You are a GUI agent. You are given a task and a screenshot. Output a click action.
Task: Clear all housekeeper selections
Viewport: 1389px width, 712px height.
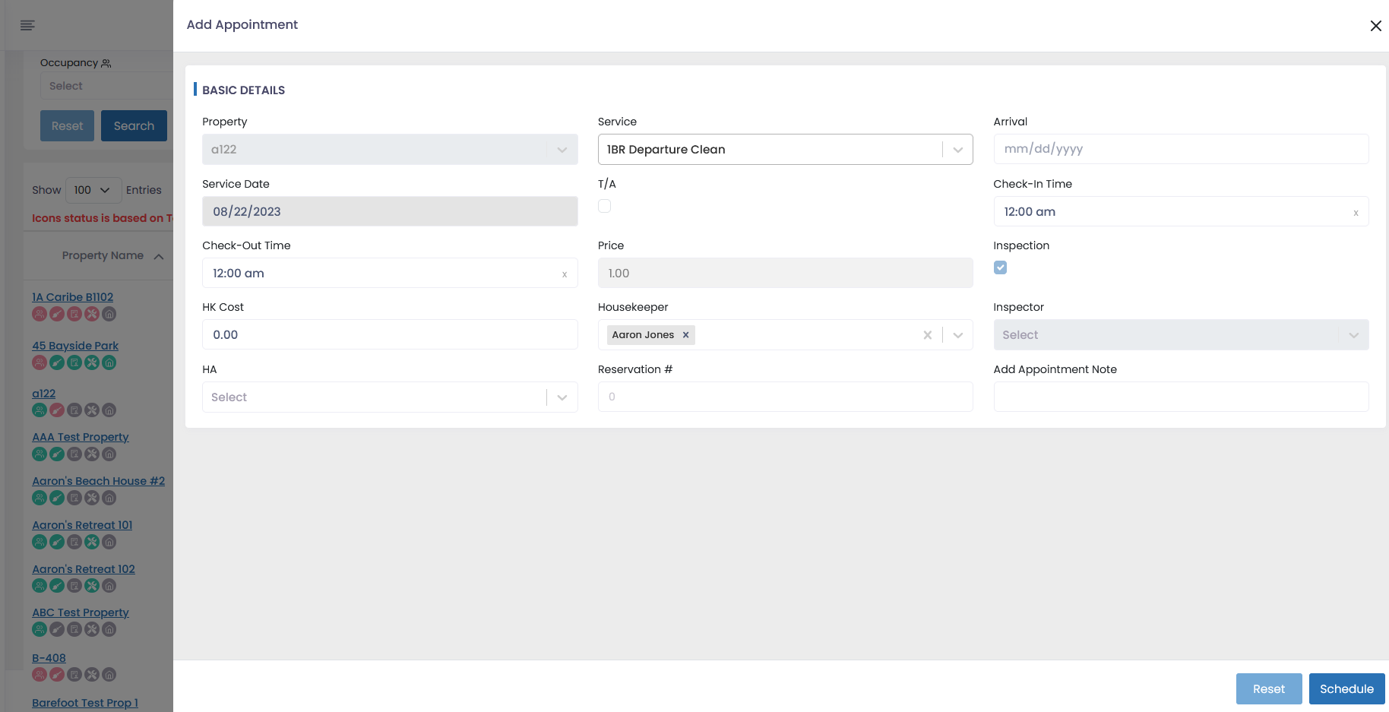coord(927,335)
